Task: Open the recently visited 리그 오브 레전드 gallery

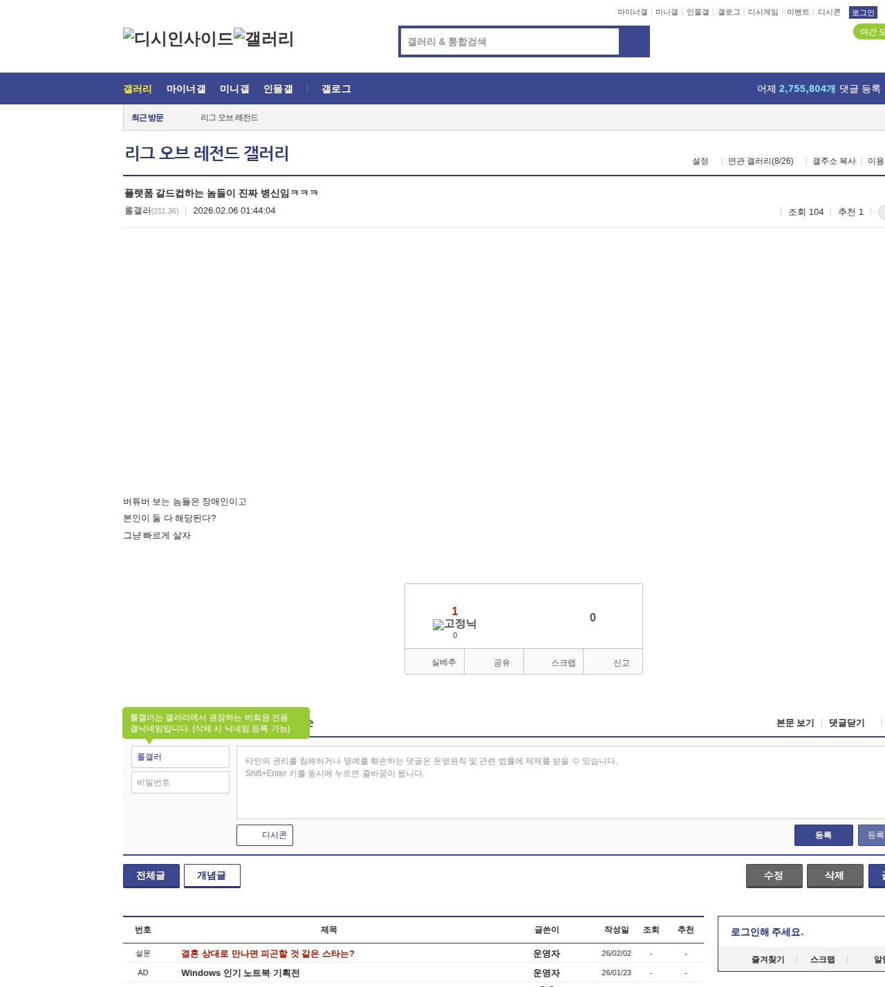Action: click(230, 118)
